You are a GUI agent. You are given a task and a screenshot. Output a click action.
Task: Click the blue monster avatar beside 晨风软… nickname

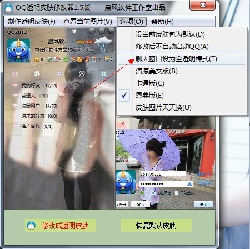(18, 50)
